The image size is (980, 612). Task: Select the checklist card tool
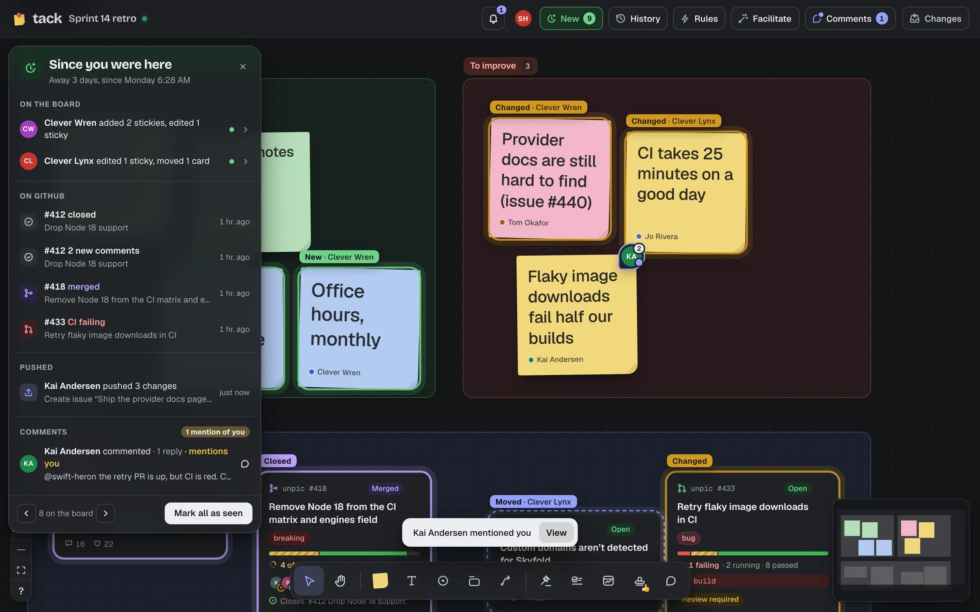pos(577,581)
